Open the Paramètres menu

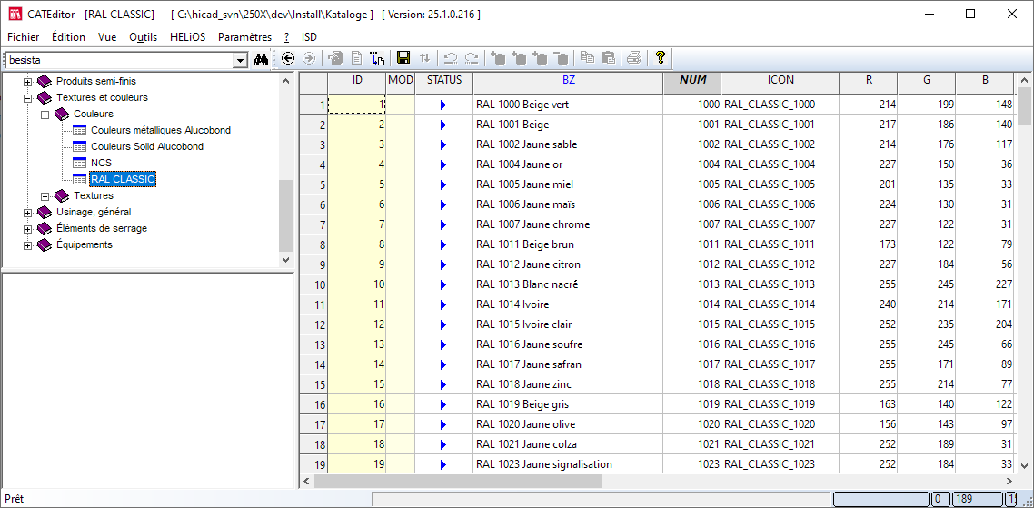[x=244, y=37]
